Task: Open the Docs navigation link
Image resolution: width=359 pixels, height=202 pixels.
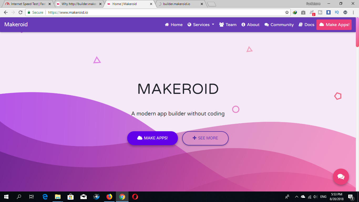Action: 306,25
